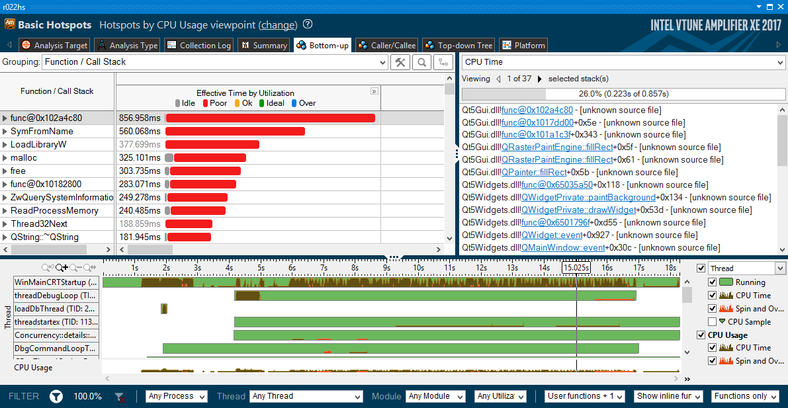Screen dimensions: 788x408
Task: Click the zoom in timeline icon
Action: [62, 268]
